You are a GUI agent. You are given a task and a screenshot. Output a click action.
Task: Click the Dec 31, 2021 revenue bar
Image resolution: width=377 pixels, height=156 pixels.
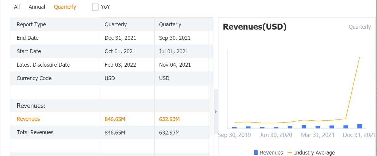click(359, 126)
